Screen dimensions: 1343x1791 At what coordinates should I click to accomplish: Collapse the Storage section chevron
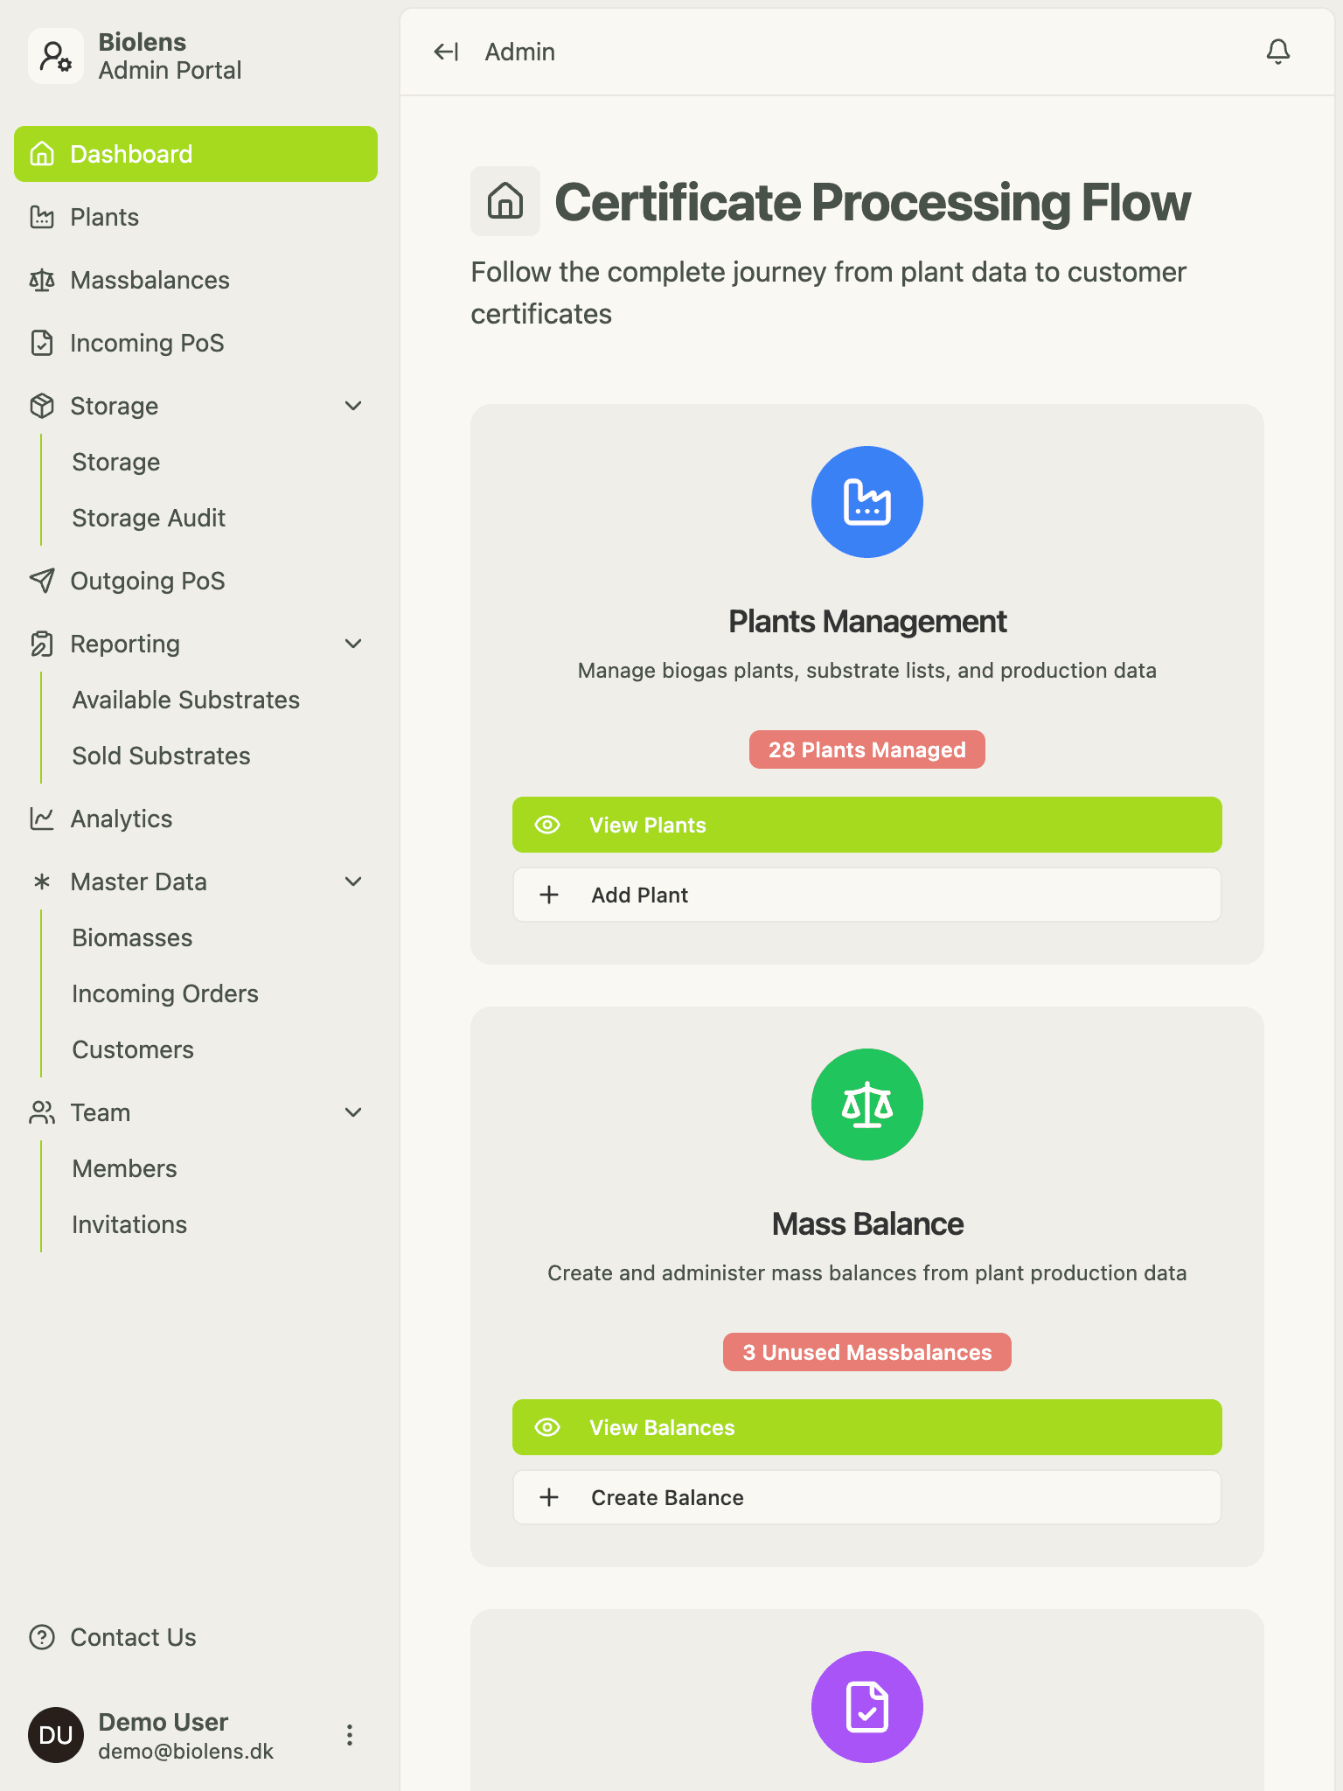tap(353, 406)
